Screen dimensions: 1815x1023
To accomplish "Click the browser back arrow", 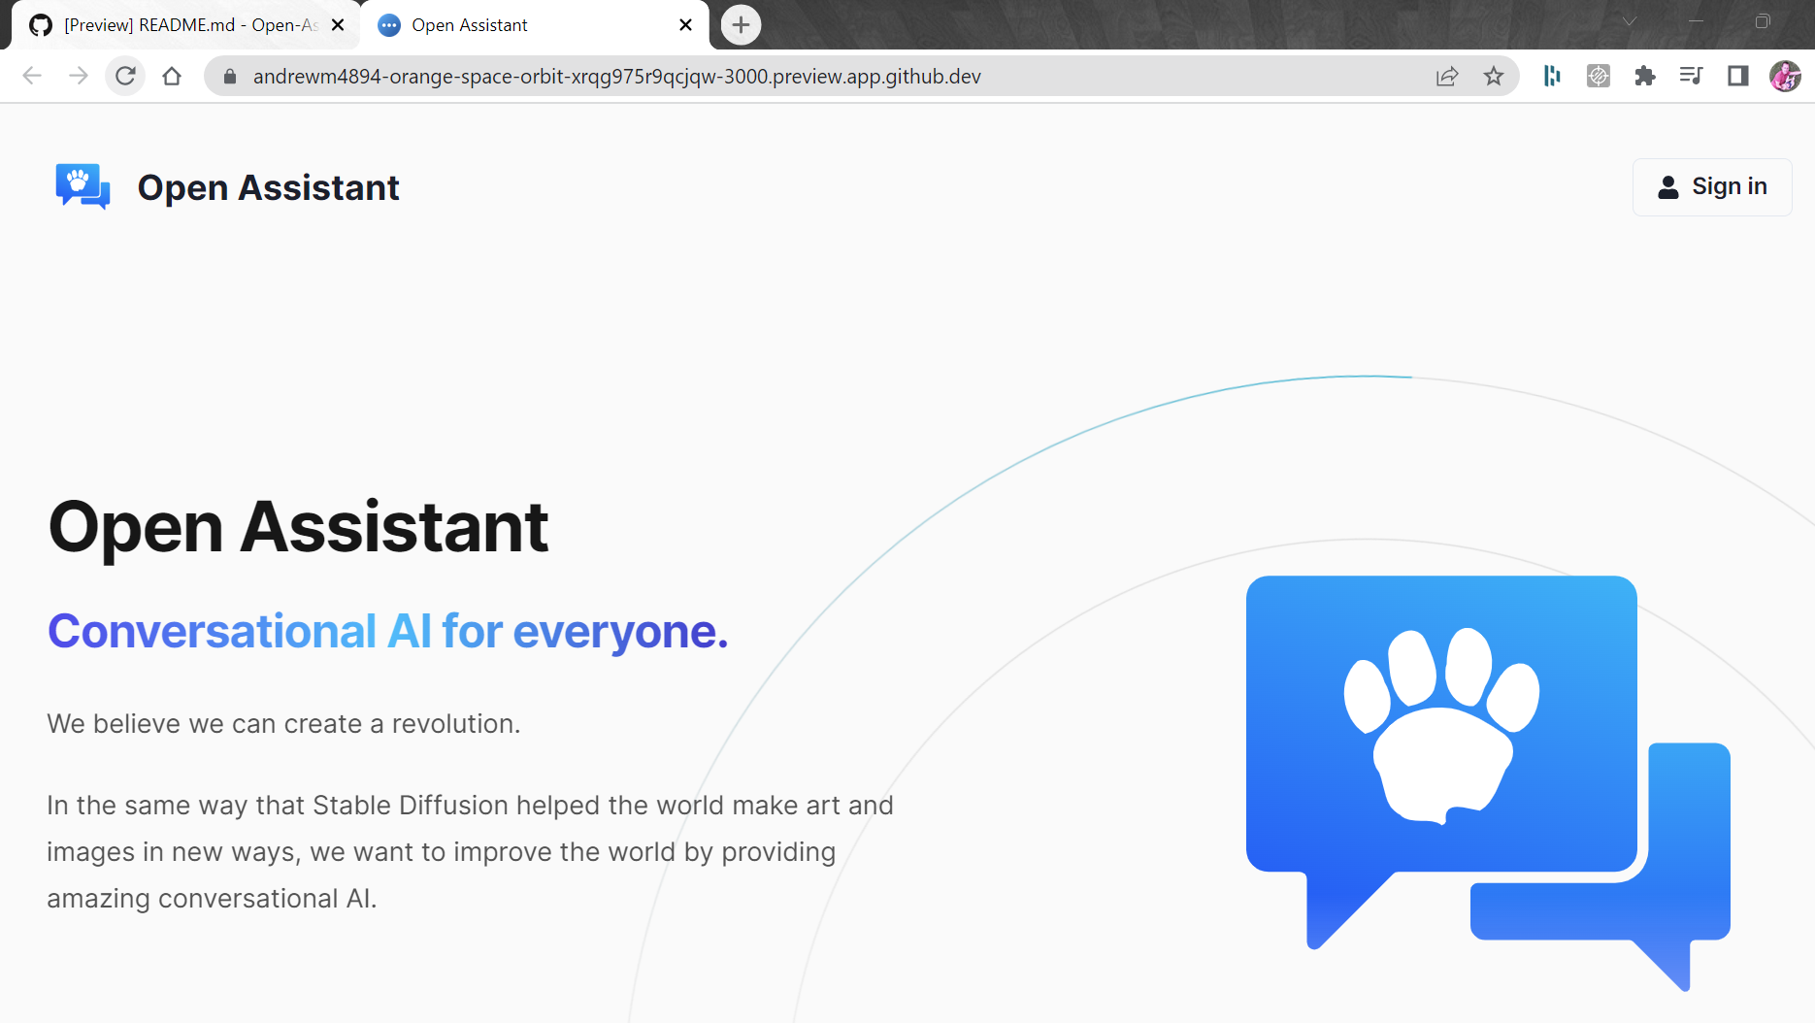I will coord(32,76).
